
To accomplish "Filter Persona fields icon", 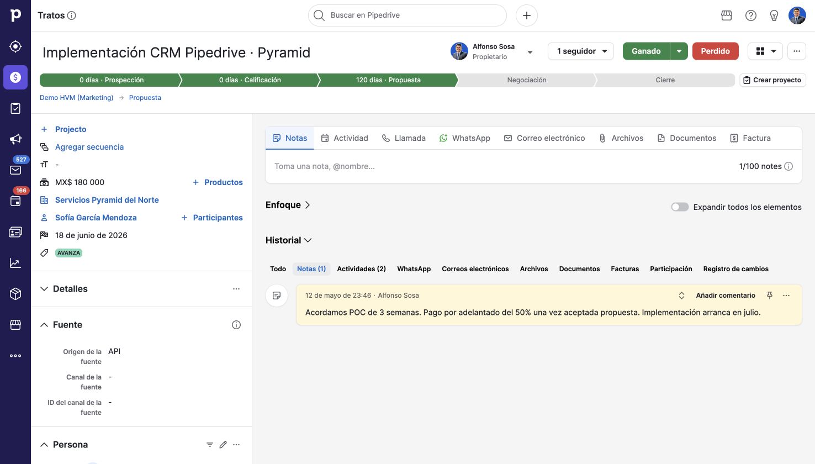I will click(x=210, y=445).
